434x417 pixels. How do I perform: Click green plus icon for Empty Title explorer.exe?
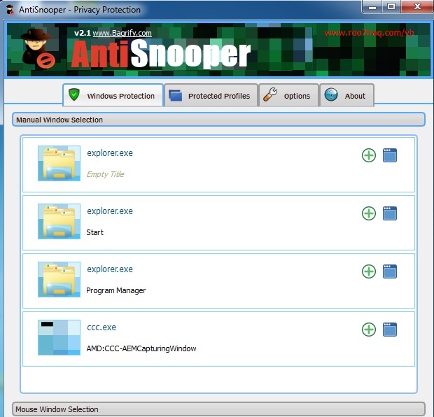click(369, 155)
